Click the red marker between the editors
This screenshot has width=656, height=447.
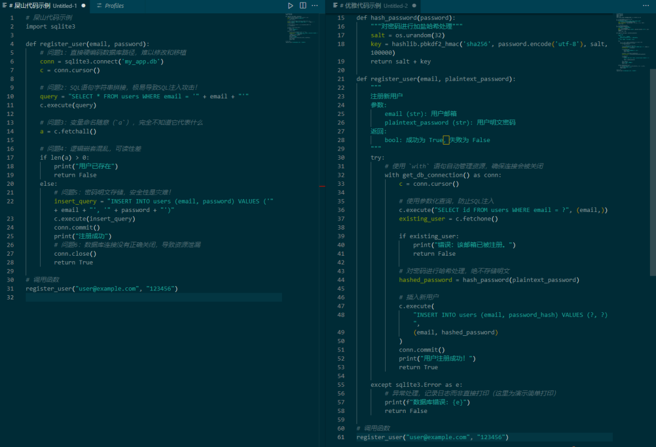pos(322,186)
